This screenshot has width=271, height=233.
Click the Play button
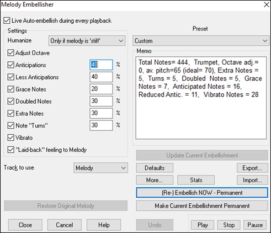point(203,225)
